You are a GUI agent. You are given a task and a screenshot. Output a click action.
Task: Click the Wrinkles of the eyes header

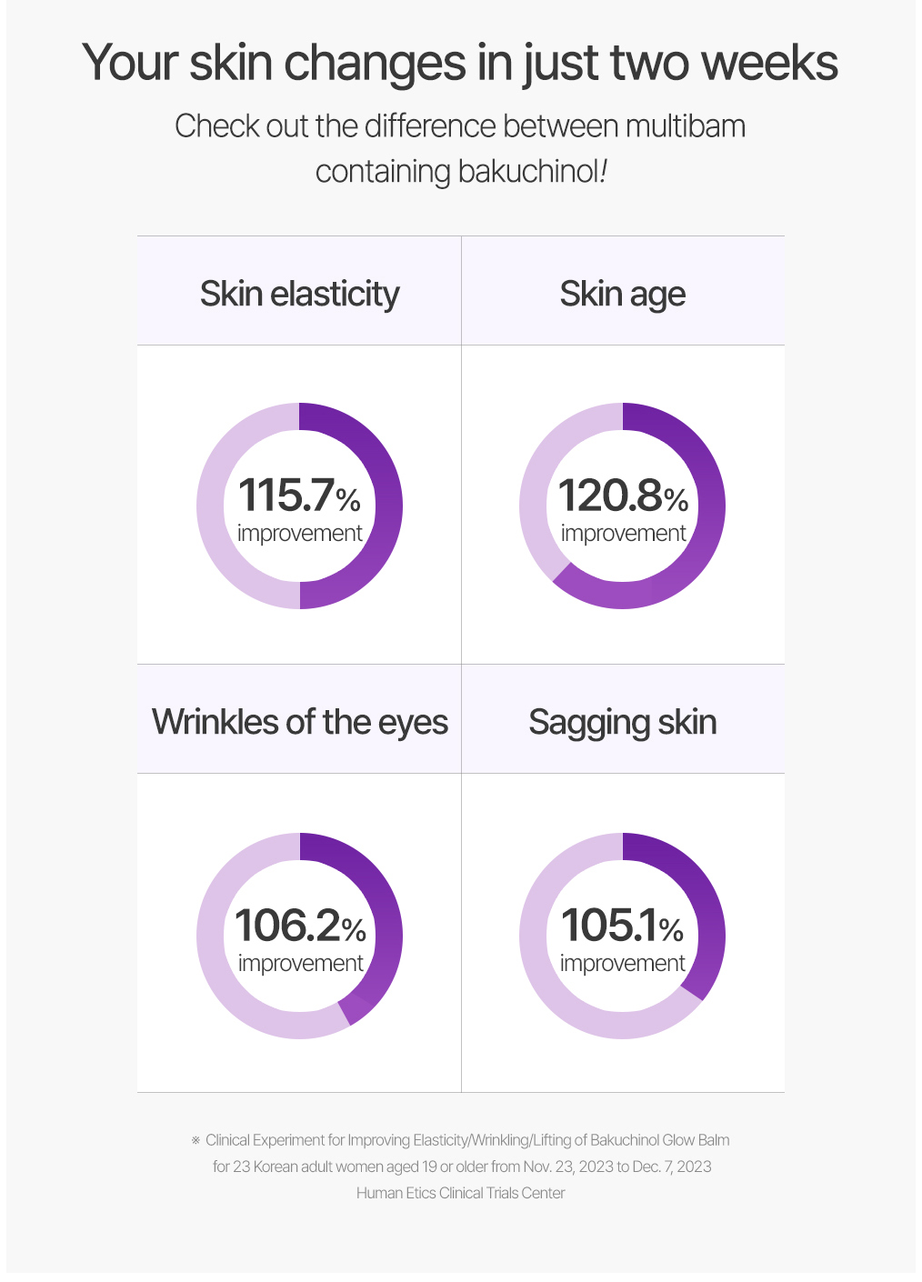(299, 719)
